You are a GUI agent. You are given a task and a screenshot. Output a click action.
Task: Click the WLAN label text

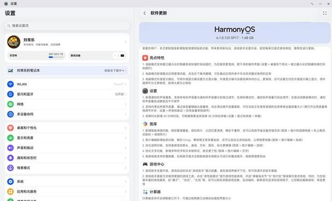22,84
